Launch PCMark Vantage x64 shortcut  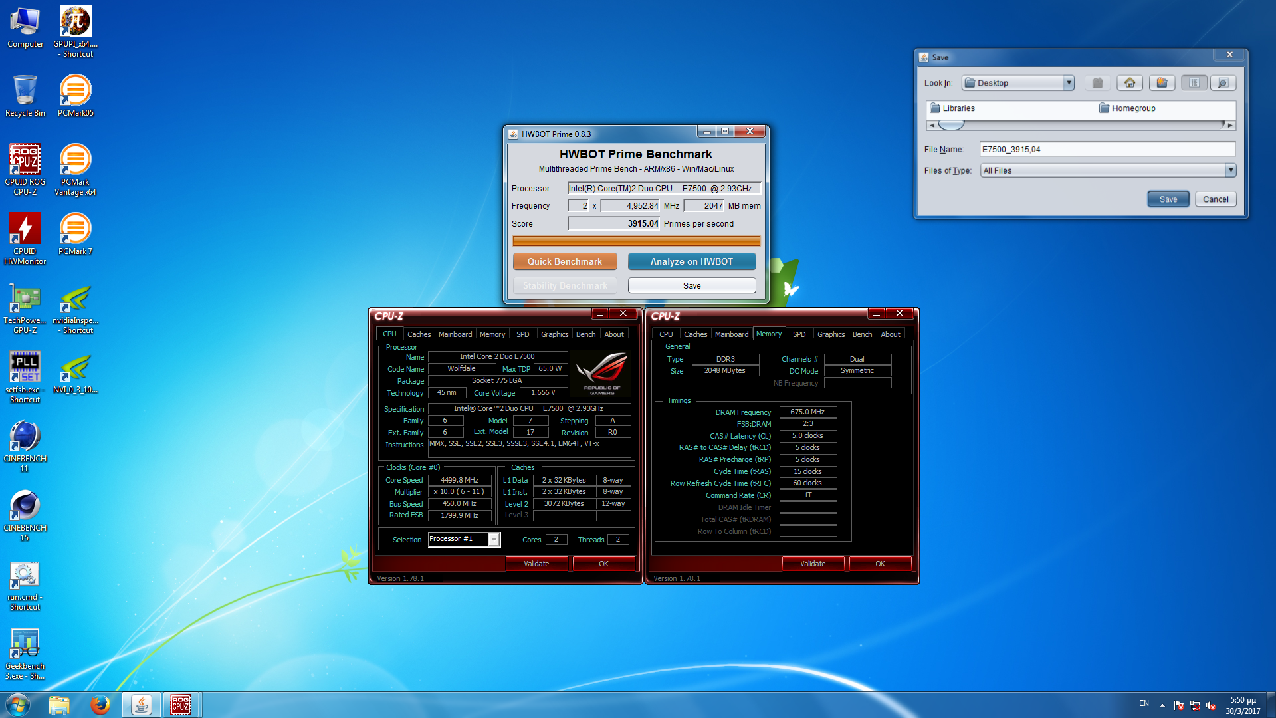tap(75, 170)
